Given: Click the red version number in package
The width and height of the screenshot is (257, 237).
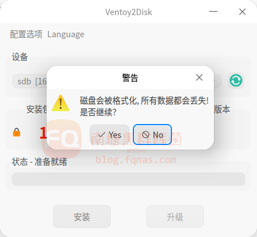Looking at the screenshot, I should tap(43, 133).
